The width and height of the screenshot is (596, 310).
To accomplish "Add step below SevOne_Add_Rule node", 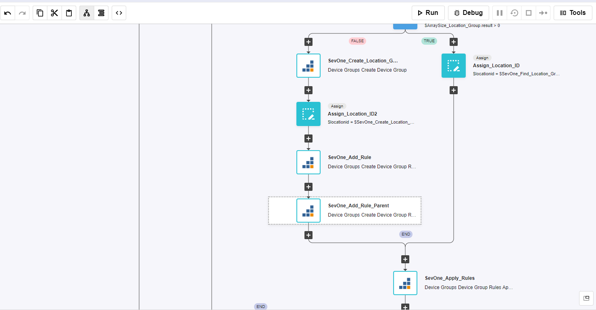I will (x=308, y=187).
